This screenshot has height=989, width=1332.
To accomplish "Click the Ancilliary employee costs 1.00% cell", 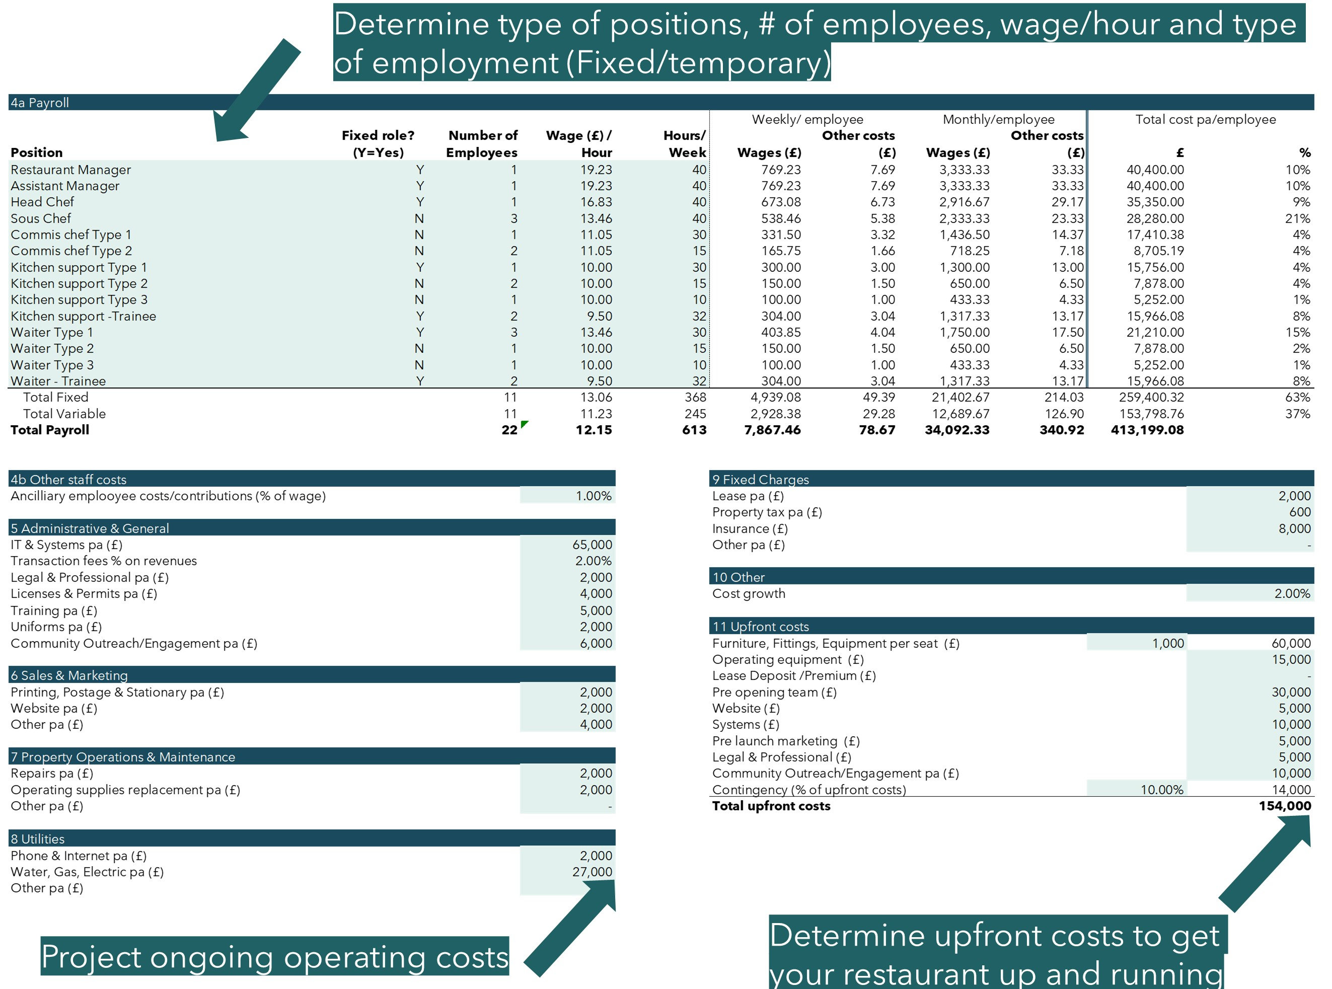I will click(x=593, y=496).
